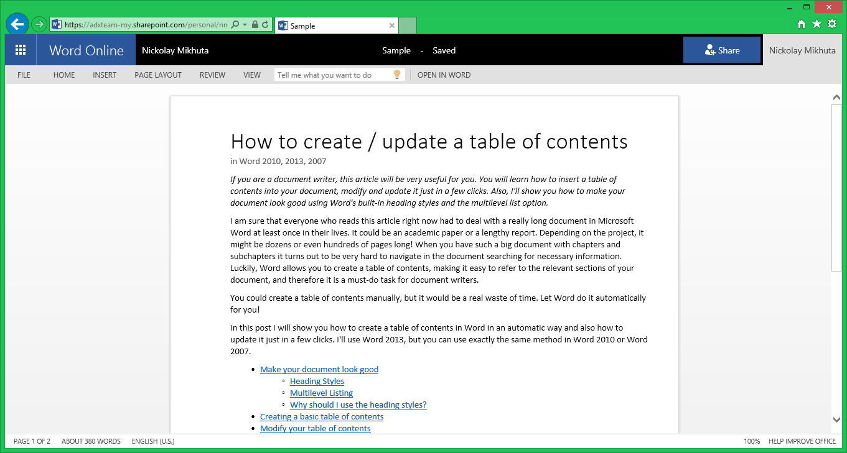Click the vertical scrollbar thumb

836,188
